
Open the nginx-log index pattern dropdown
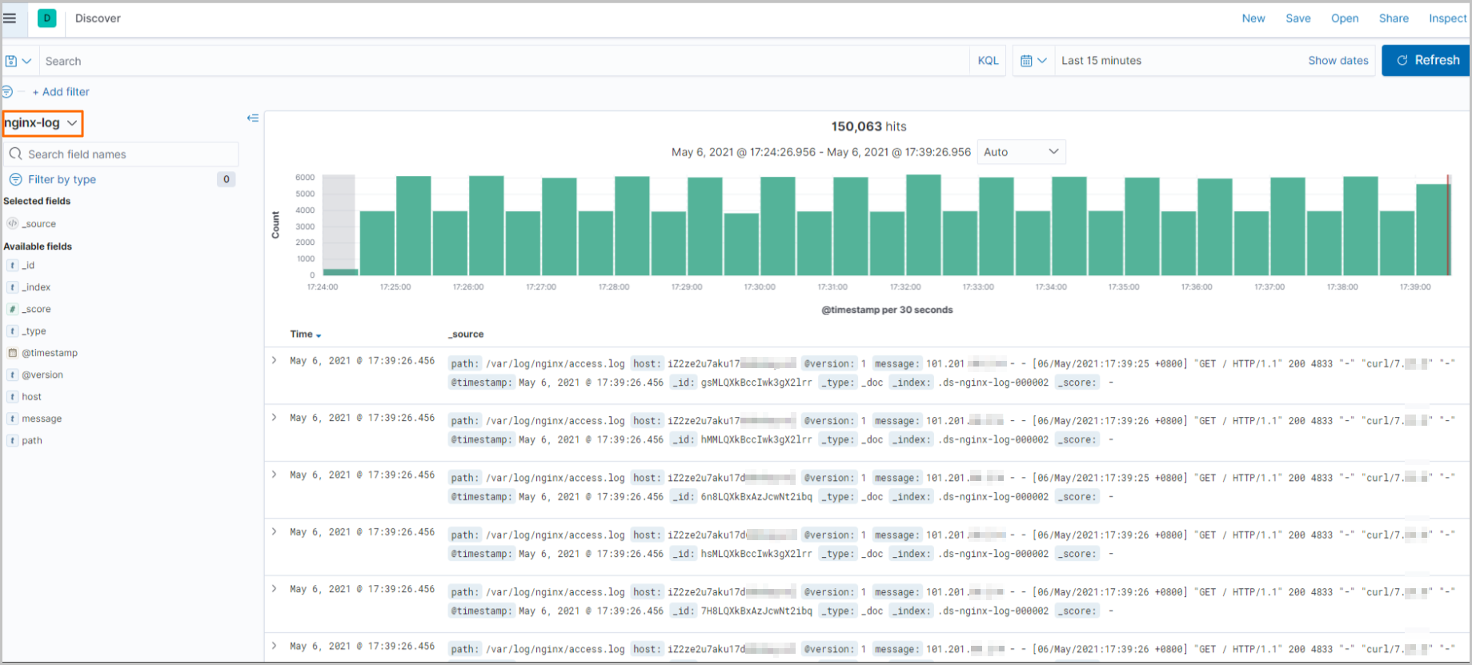point(42,123)
